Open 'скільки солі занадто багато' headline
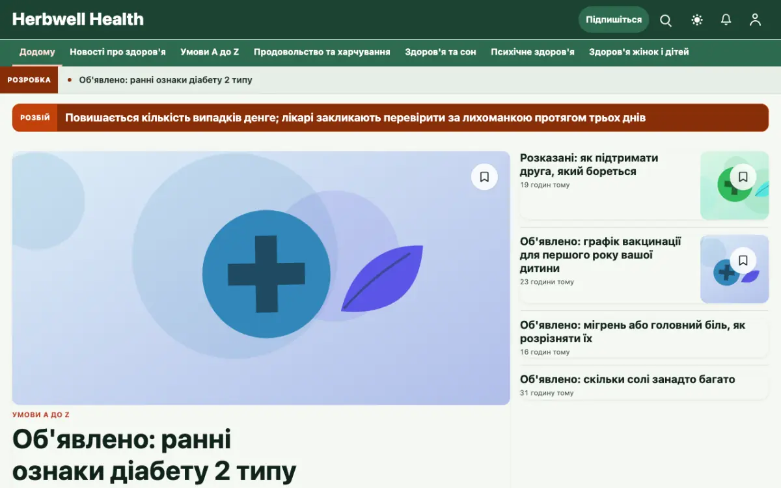The height and width of the screenshot is (488, 781). [x=627, y=379]
